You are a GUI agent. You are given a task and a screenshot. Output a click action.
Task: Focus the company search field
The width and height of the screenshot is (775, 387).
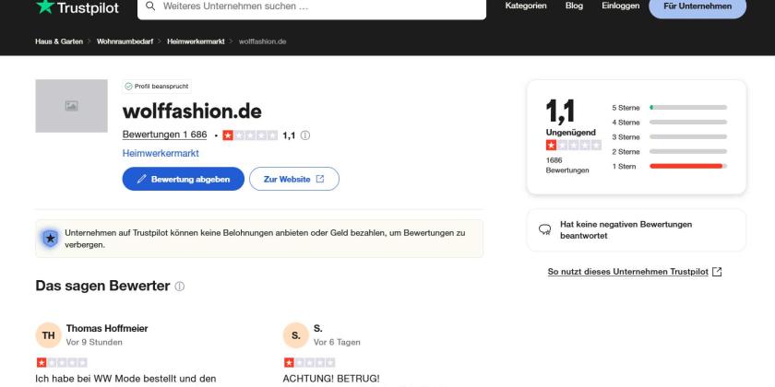312,7
